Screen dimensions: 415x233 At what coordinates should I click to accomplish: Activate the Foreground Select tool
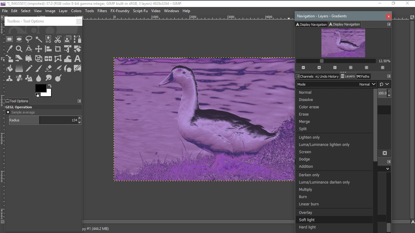(68, 39)
